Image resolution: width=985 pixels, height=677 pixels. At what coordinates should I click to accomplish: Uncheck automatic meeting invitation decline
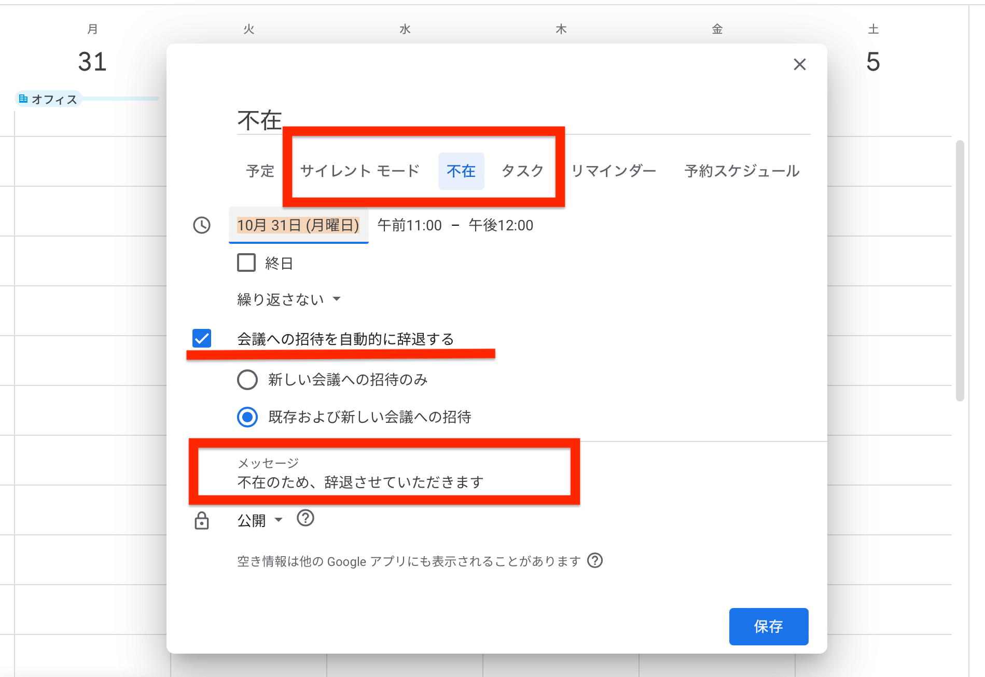pyautogui.click(x=201, y=338)
